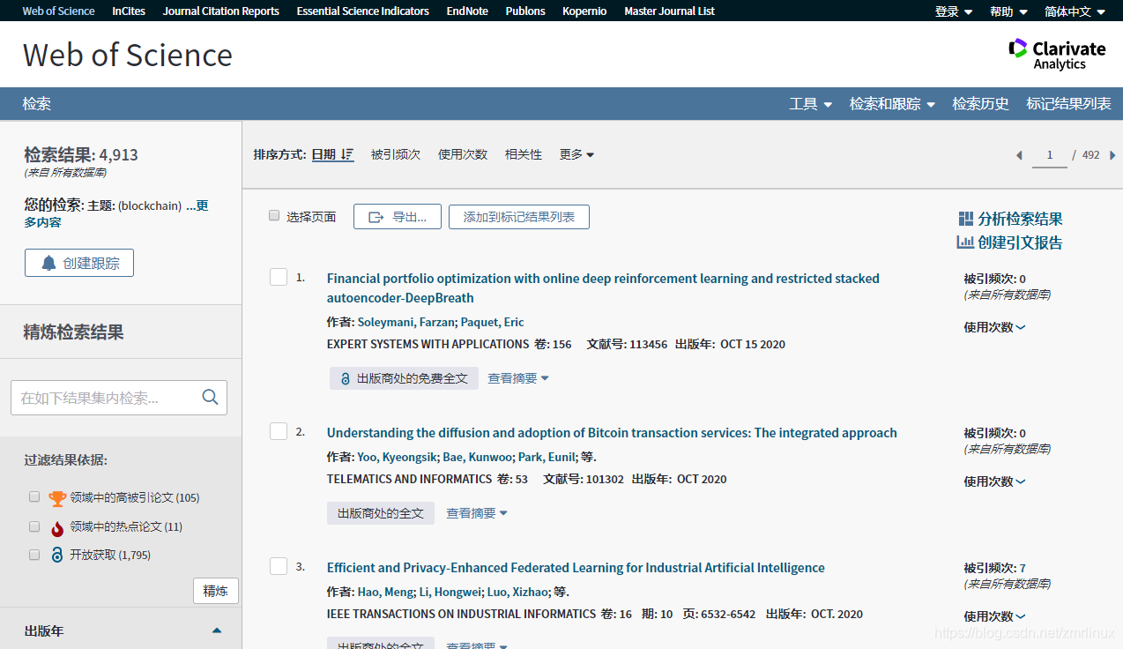Click the page number input box
1123x649 pixels.
coord(1049,155)
